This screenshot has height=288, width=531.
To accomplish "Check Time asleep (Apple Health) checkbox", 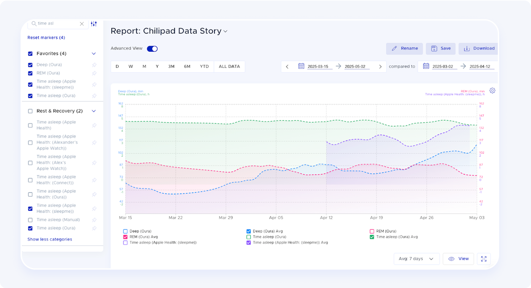I will [30, 125].
